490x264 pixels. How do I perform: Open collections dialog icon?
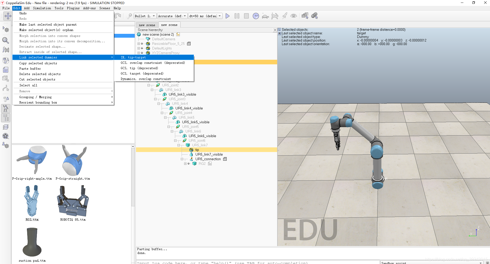pyautogui.click(x=6, y=60)
